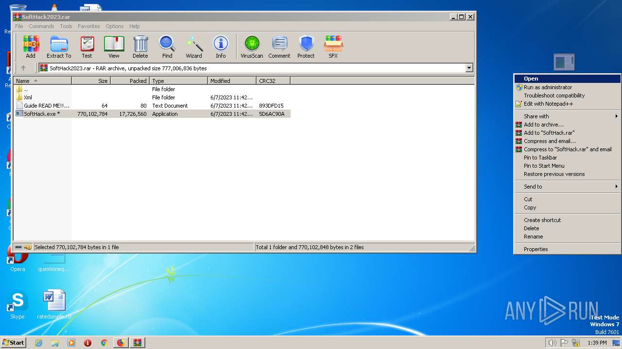Image resolution: width=622 pixels, height=349 pixels.
Task: Sort by the Size column header
Action: click(91, 81)
